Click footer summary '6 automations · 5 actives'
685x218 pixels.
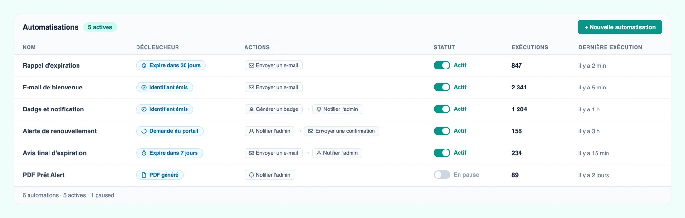(68, 195)
